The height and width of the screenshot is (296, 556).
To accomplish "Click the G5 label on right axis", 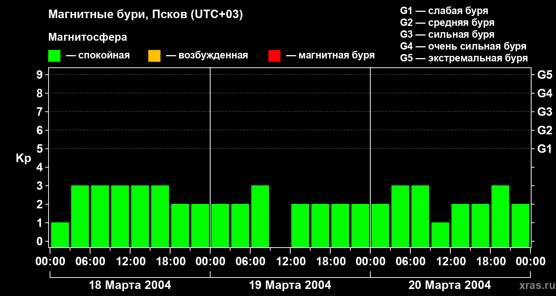I will pyautogui.click(x=545, y=75).
